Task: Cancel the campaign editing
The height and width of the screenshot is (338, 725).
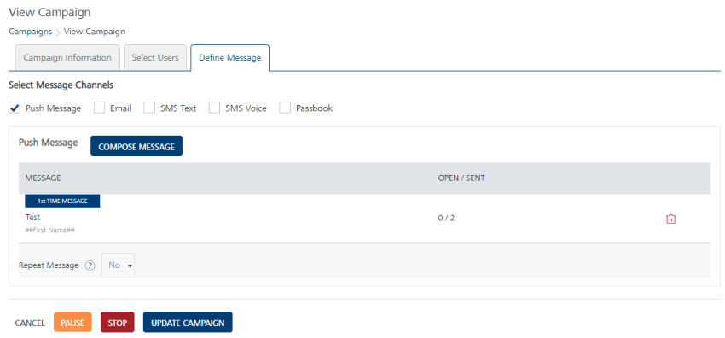Action: pyautogui.click(x=30, y=323)
